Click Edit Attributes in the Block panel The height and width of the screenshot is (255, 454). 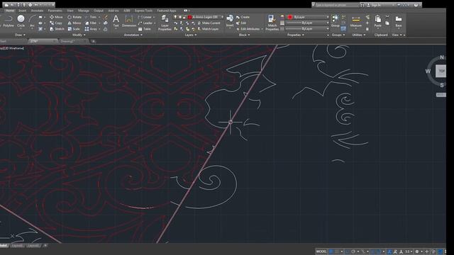click(249, 29)
